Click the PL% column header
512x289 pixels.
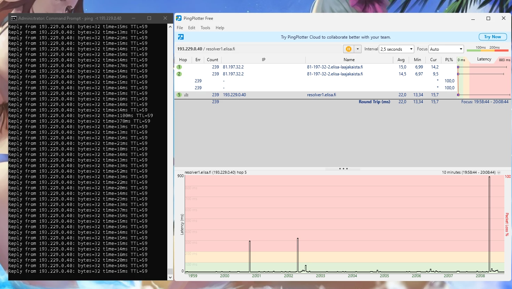click(449, 60)
